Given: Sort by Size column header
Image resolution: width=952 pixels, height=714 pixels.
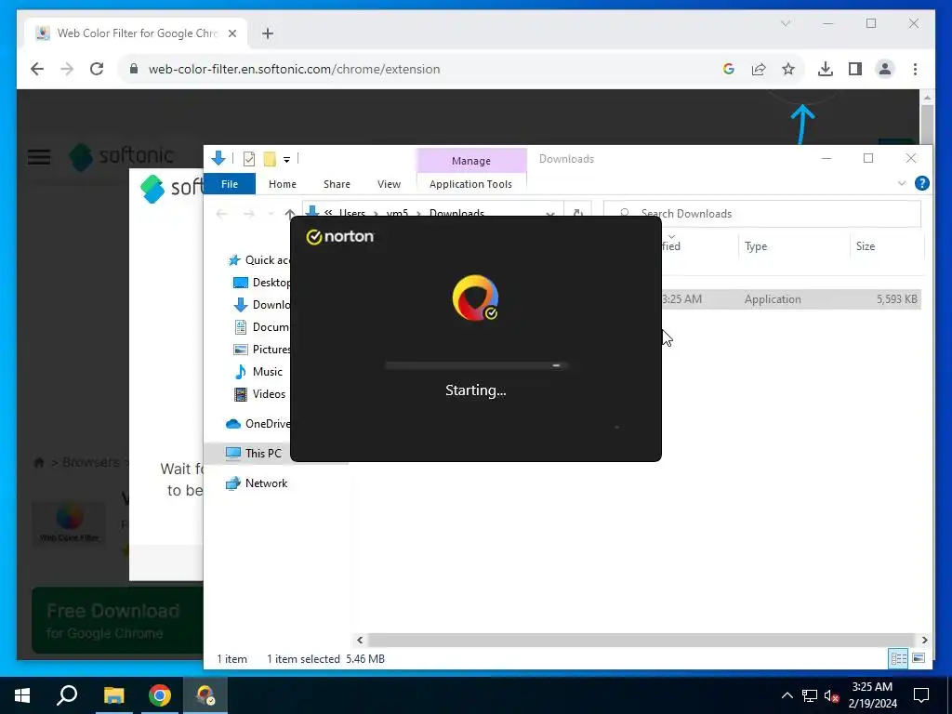Looking at the screenshot, I should click(866, 245).
